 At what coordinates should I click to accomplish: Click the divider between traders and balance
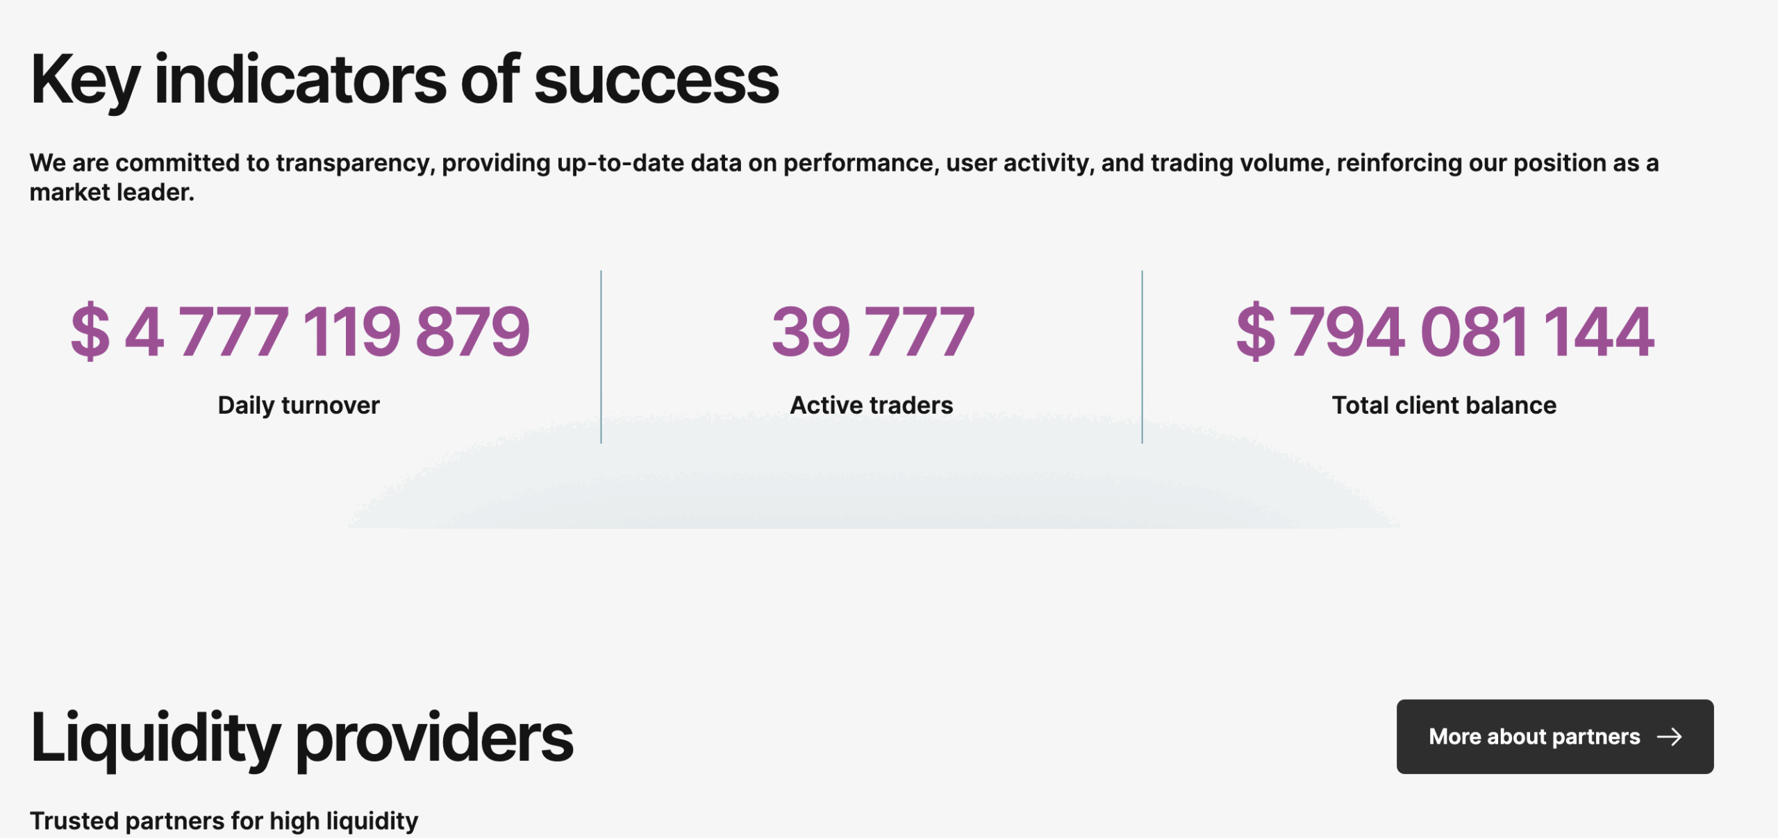(1142, 356)
